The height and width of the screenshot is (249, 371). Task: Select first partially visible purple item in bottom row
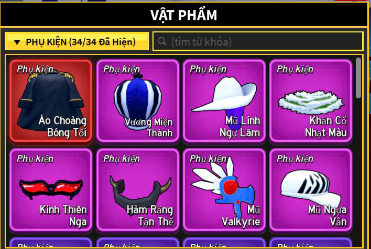(51, 242)
